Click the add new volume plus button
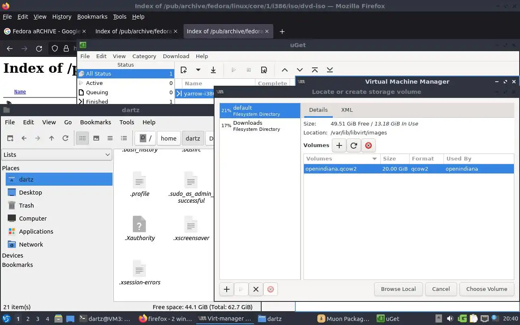 pos(339,145)
